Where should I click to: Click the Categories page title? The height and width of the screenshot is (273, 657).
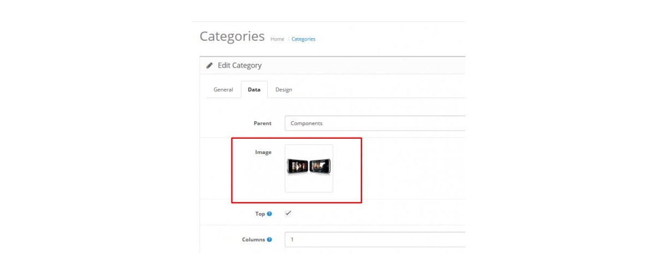pos(232,37)
